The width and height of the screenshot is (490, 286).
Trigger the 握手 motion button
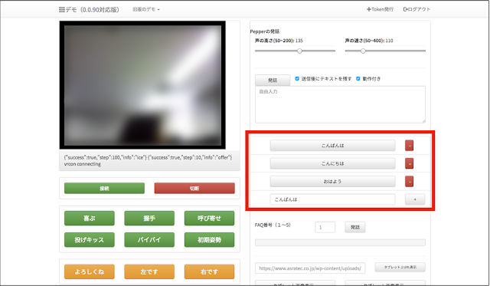point(149,218)
